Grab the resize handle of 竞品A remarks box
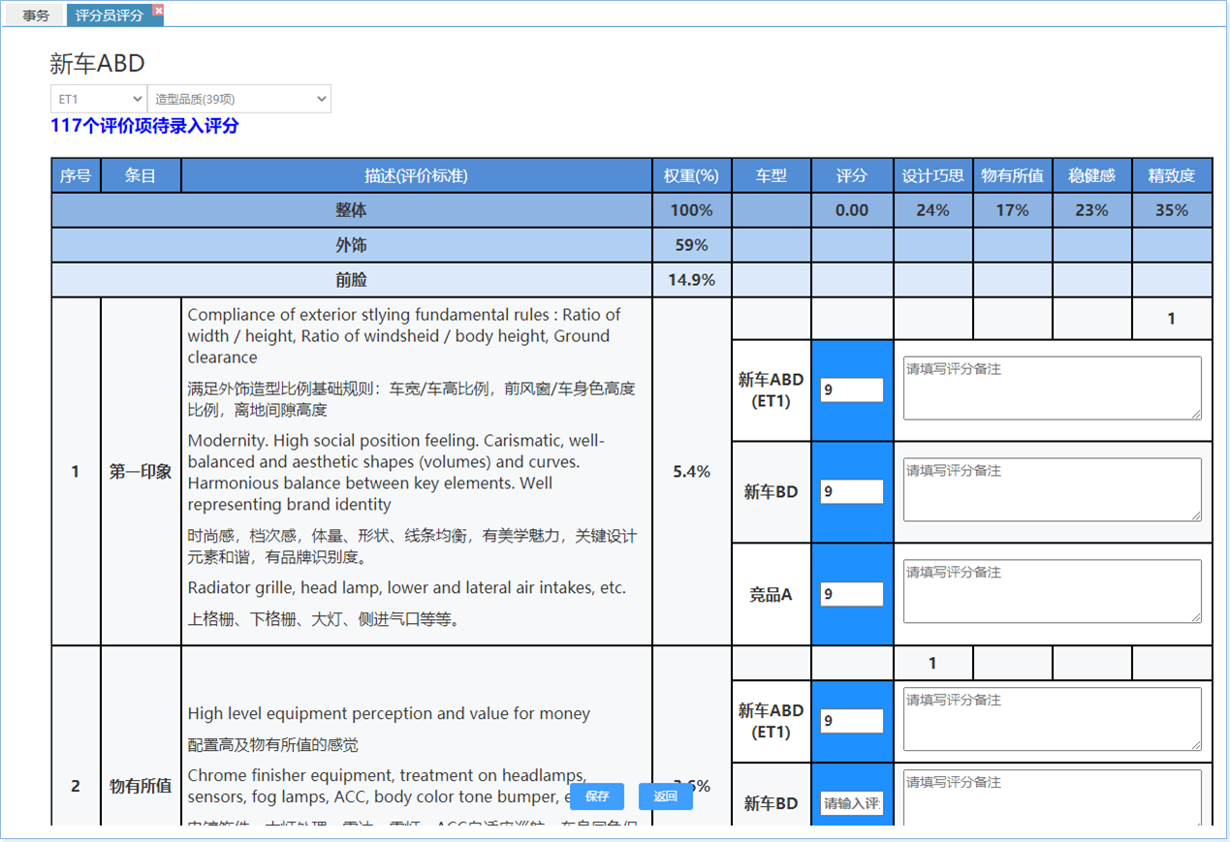Viewport: 1230px width, 842px height. pos(1196,617)
